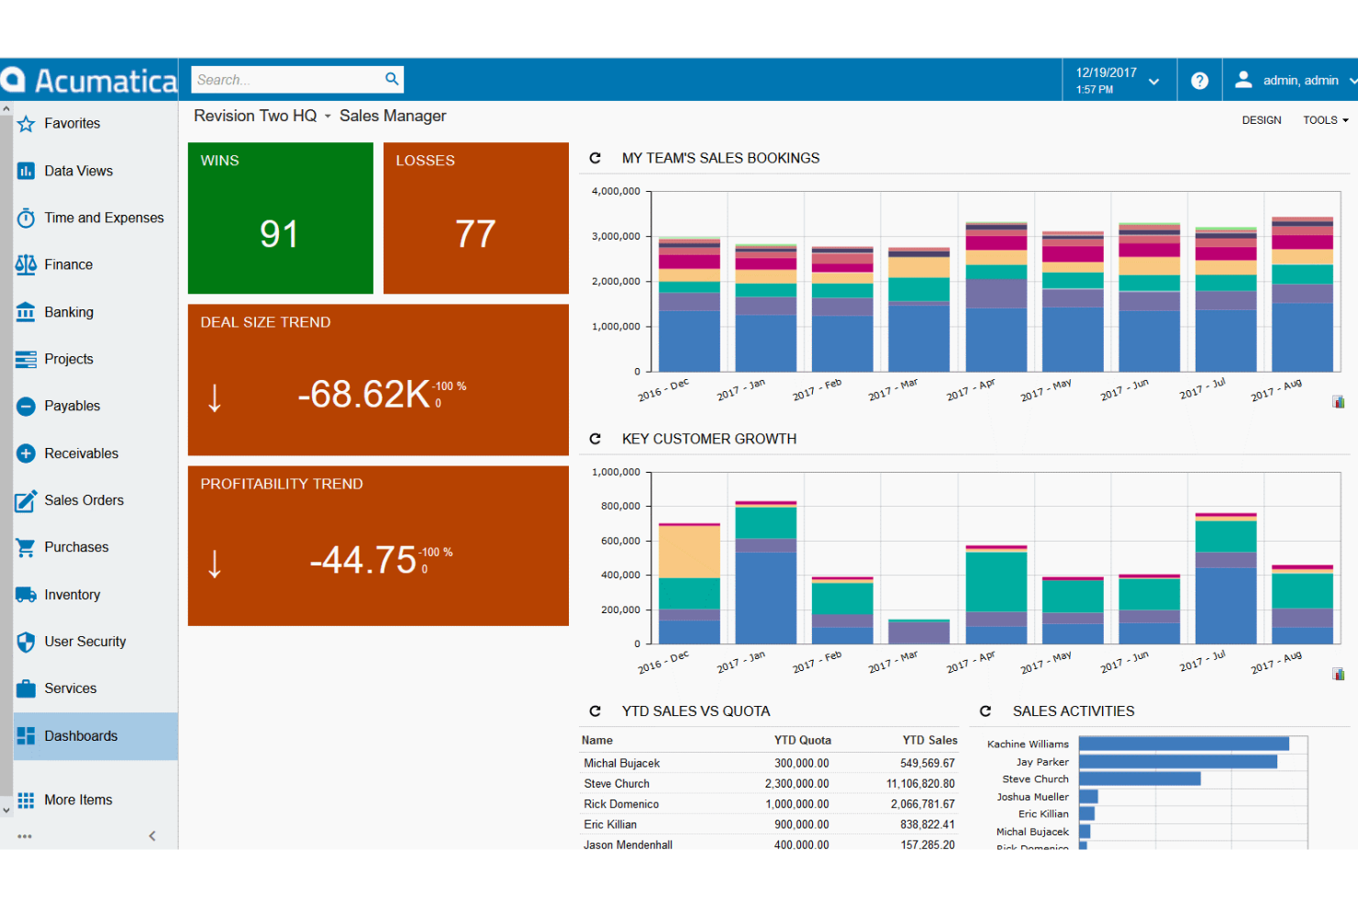
Task: Click the User Security shield icon
Action: click(26, 642)
